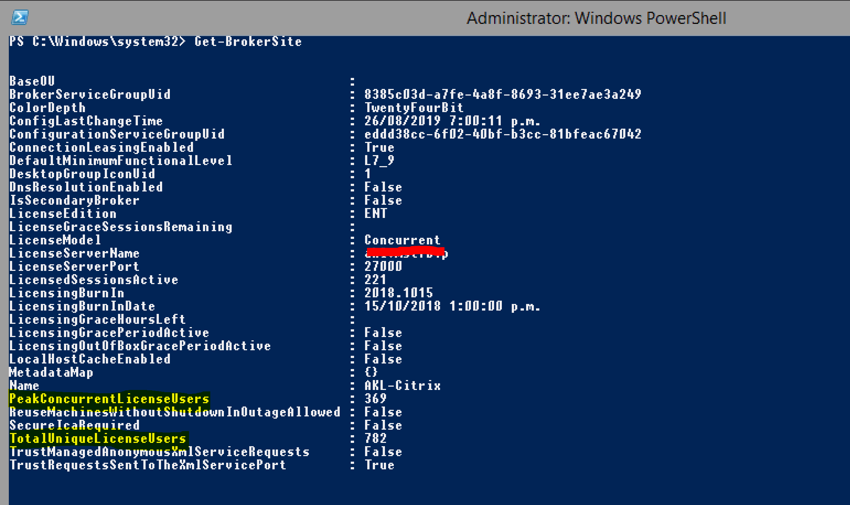Click the peak concurrent users value 369
This screenshot has width=850, height=505.
click(375, 399)
